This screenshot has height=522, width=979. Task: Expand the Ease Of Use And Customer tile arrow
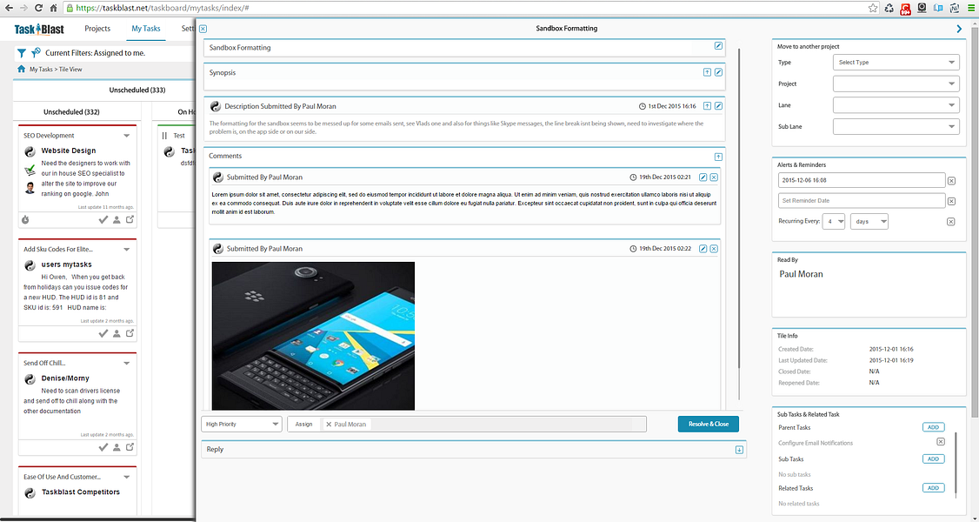coord(127,477)
